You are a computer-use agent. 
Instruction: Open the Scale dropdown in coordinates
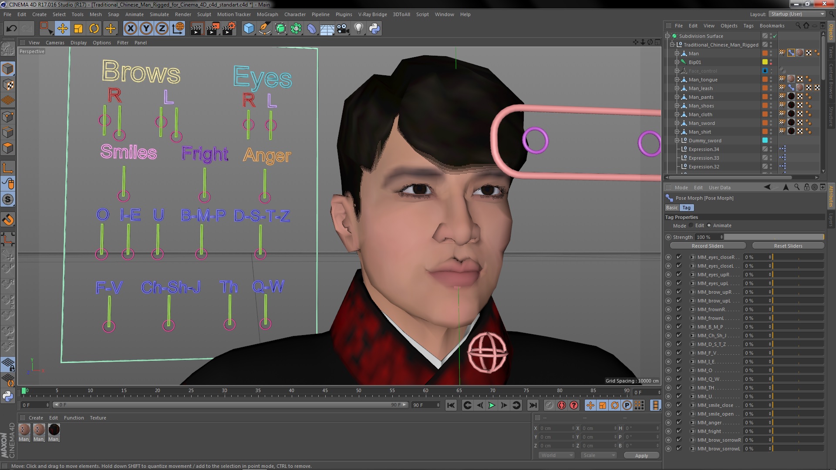point(599,455)
